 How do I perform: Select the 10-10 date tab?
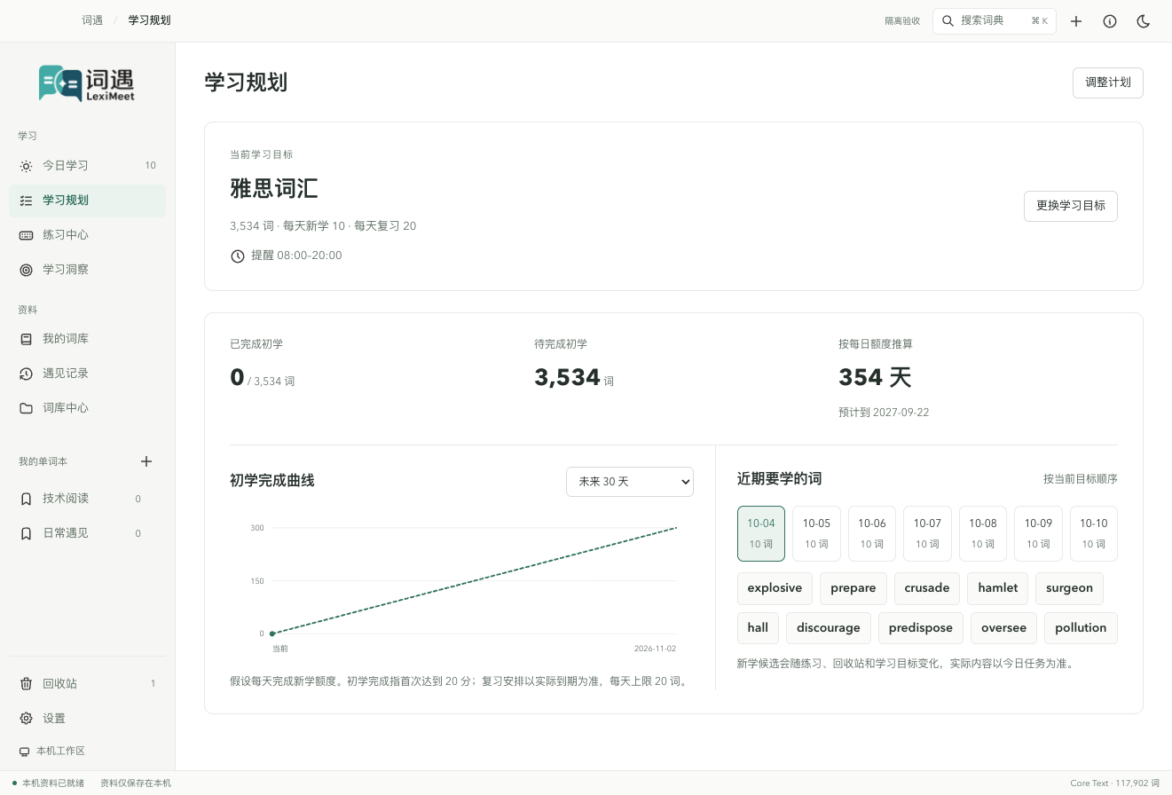[1094, 533]
